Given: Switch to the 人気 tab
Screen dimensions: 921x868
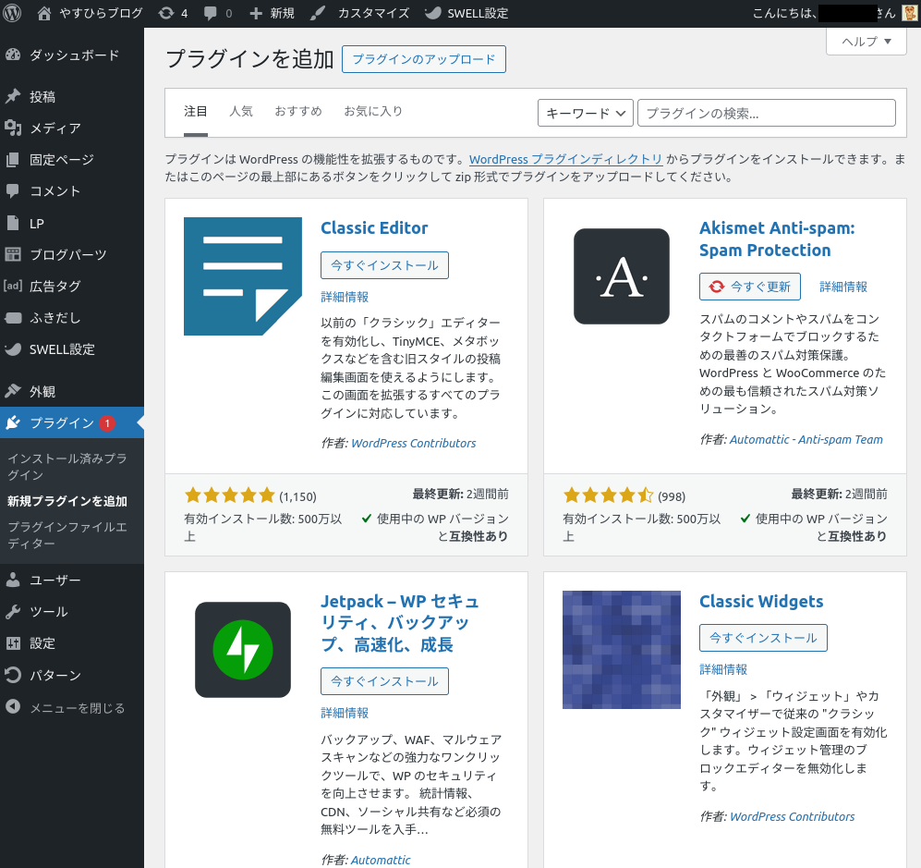Looking at the screenshot, I should (241, 111).
